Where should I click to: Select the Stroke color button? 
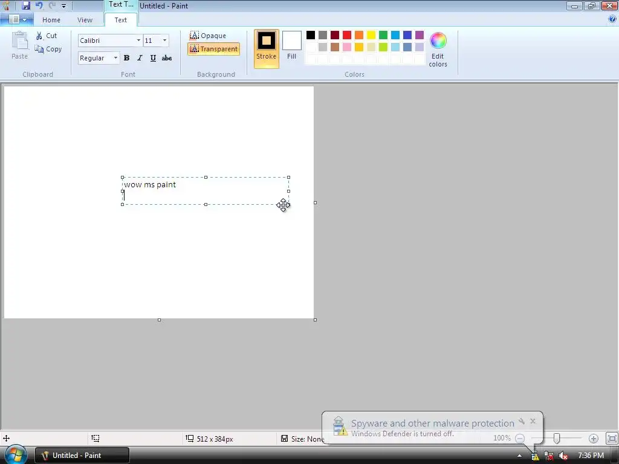(x=267, y=48)
